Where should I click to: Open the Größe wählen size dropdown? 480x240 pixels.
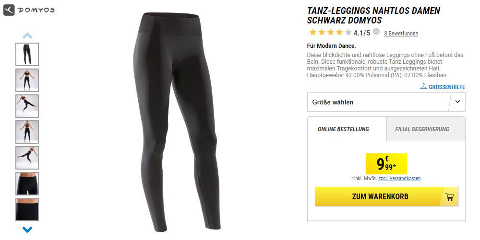386,102
